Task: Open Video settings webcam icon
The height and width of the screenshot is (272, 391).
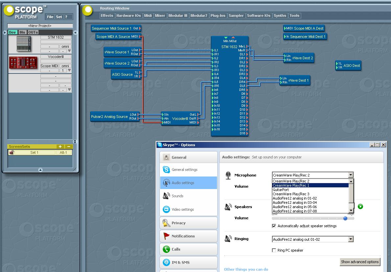Action: coord(166,209)
